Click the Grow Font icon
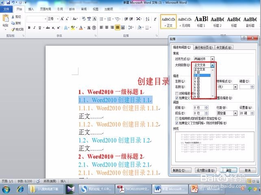This screenshot has height=195, width=261. [x=62, y=19]
